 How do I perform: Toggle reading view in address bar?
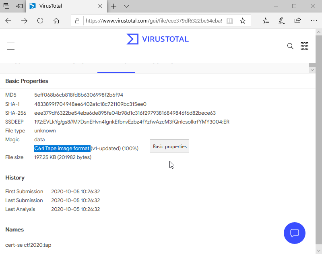(229, 21)
